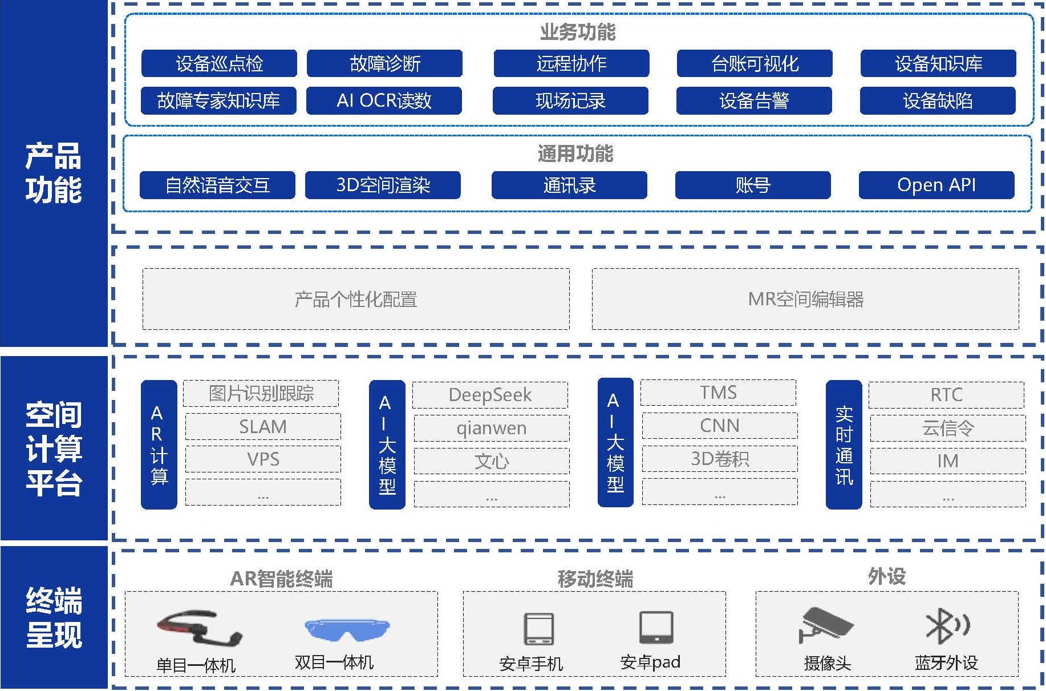
Task: Open the 故障诊断 function
Action: (384, 63)
